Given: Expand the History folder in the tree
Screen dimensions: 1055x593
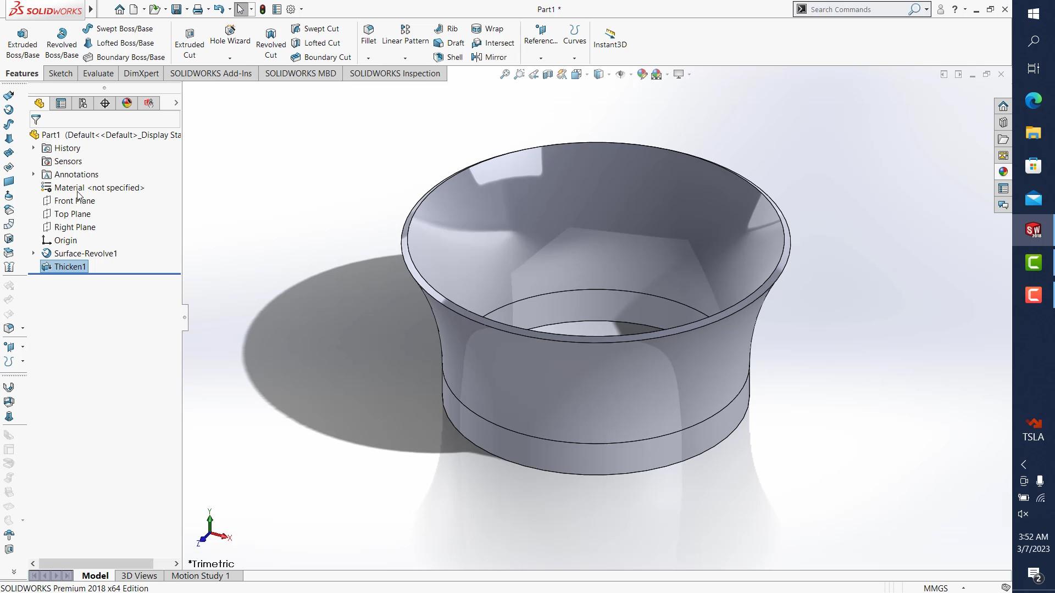Looking at the screenshot, I should click(x=34, y=148).
